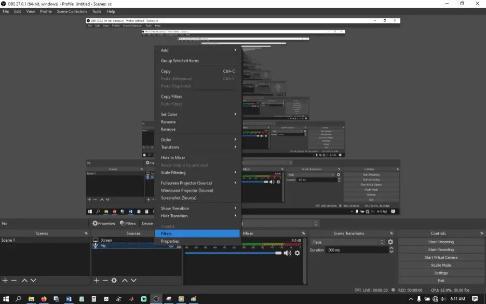Image resolution: width=486 pixels, height=304 pixels.
Task: Click the Properties gear button above Sources
Action: pos(103,223)
